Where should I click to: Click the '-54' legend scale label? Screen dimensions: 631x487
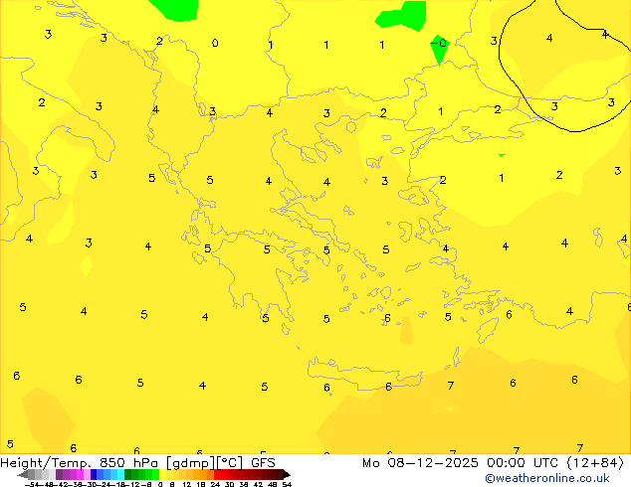[x=32, y=485]
